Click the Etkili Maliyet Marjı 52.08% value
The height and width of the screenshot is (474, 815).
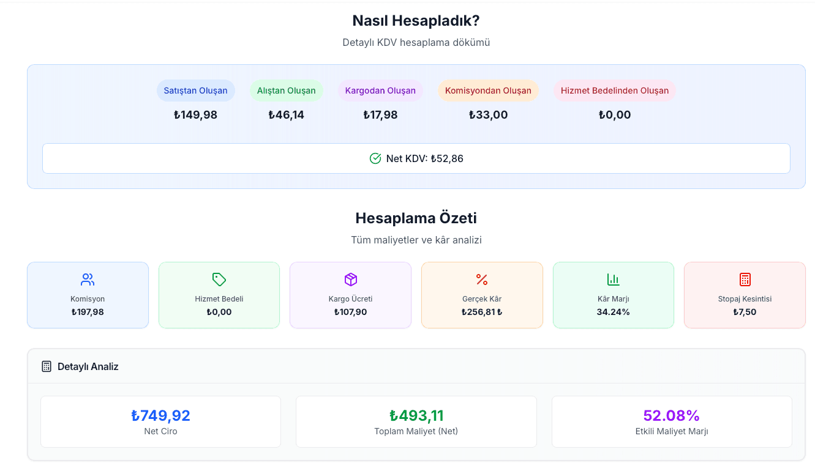pos(672,416)
